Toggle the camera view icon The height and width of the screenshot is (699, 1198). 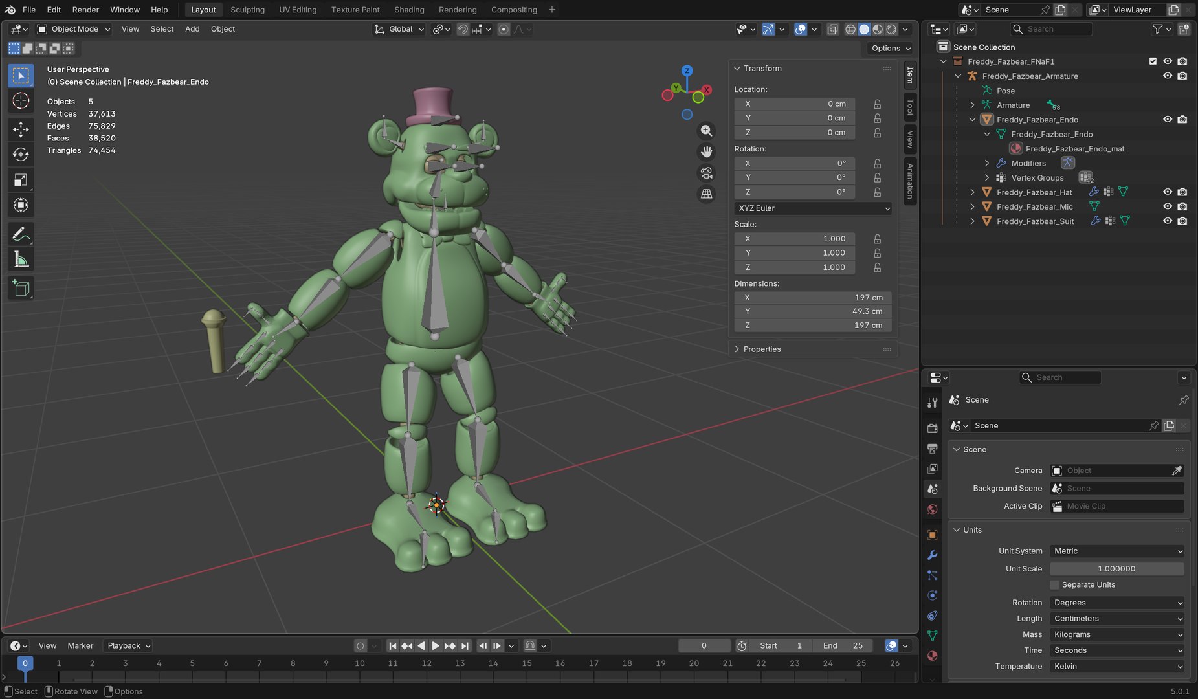pos(706,173)
